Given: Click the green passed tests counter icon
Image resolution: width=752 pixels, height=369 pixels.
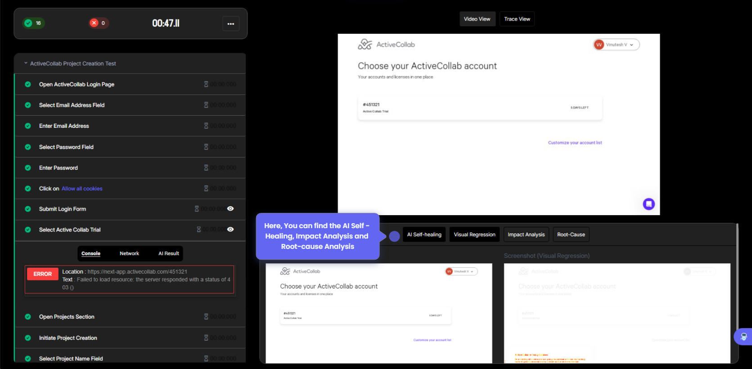Looking at the screenshot, I should [x=28, y=23].
